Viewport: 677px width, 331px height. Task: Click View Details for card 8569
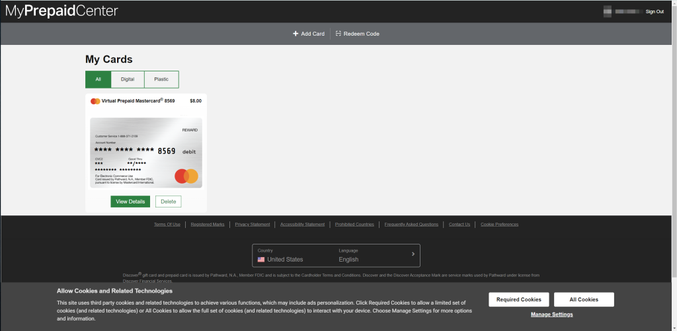[130, 202]
